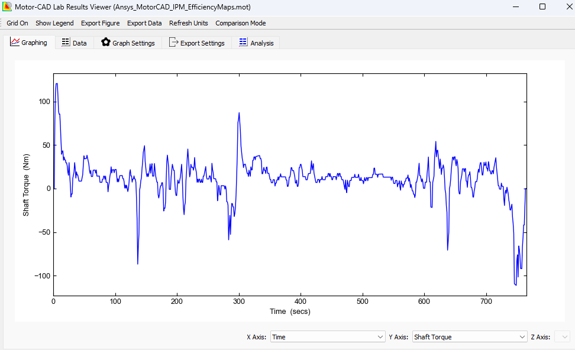Select Refresh Units from the menu bar
Viewport: 575px width, 350px height.
[188, 23]
